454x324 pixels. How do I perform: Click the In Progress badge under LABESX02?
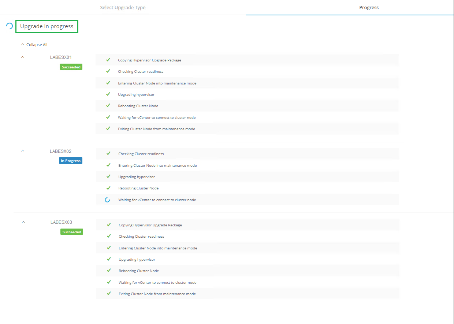71,161
